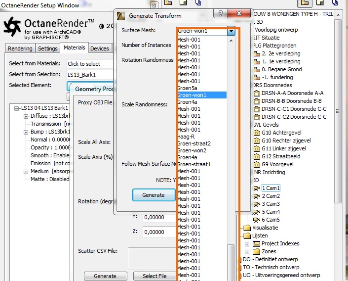The image size is (348, 281).
Task: Open the Devices tab
Action: (x=99, y=48)
